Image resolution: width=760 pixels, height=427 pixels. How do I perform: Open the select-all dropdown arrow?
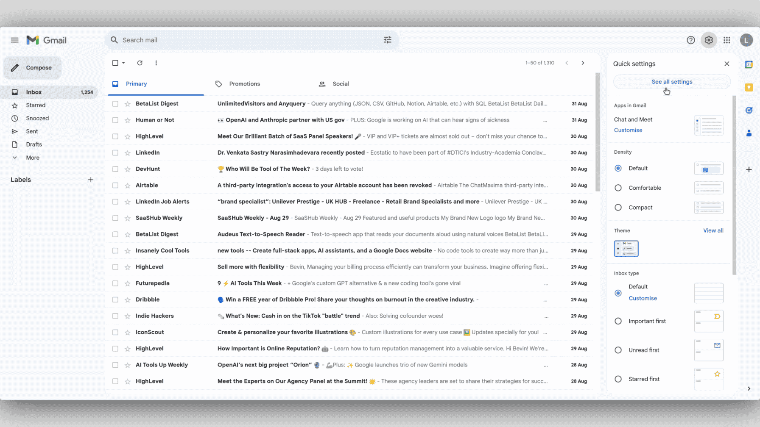point(123,63)
